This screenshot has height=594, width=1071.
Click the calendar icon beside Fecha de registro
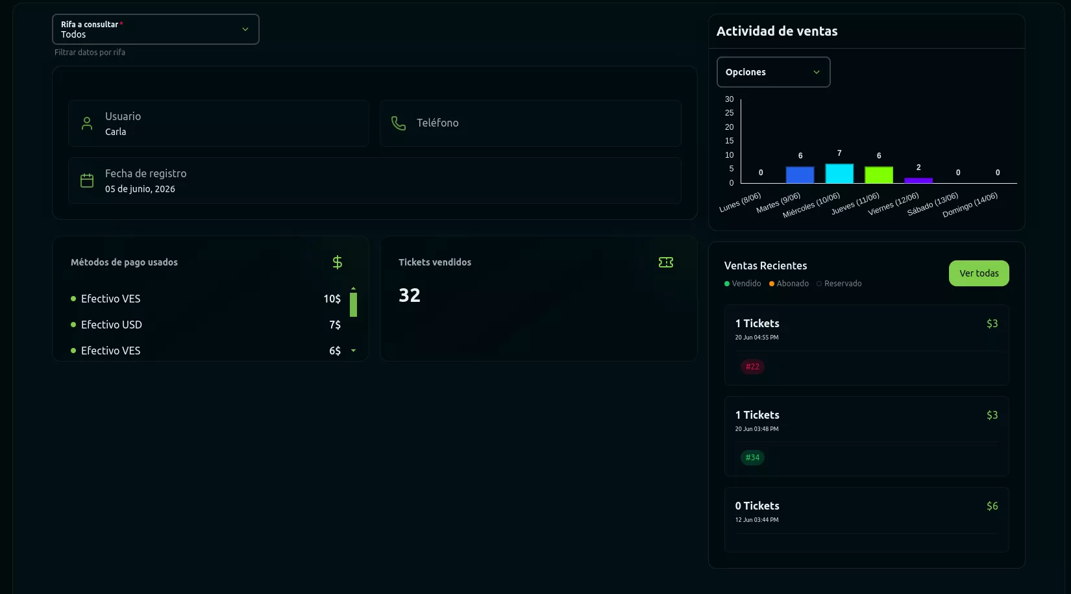87,180
